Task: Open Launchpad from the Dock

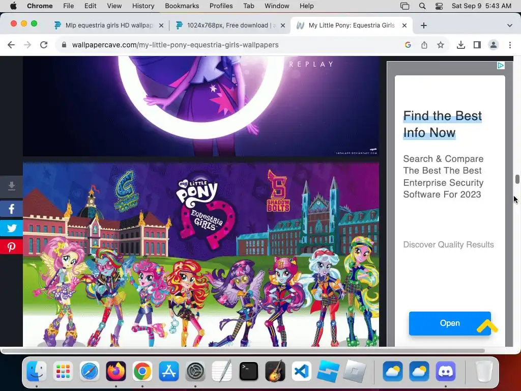Action: 63,371
